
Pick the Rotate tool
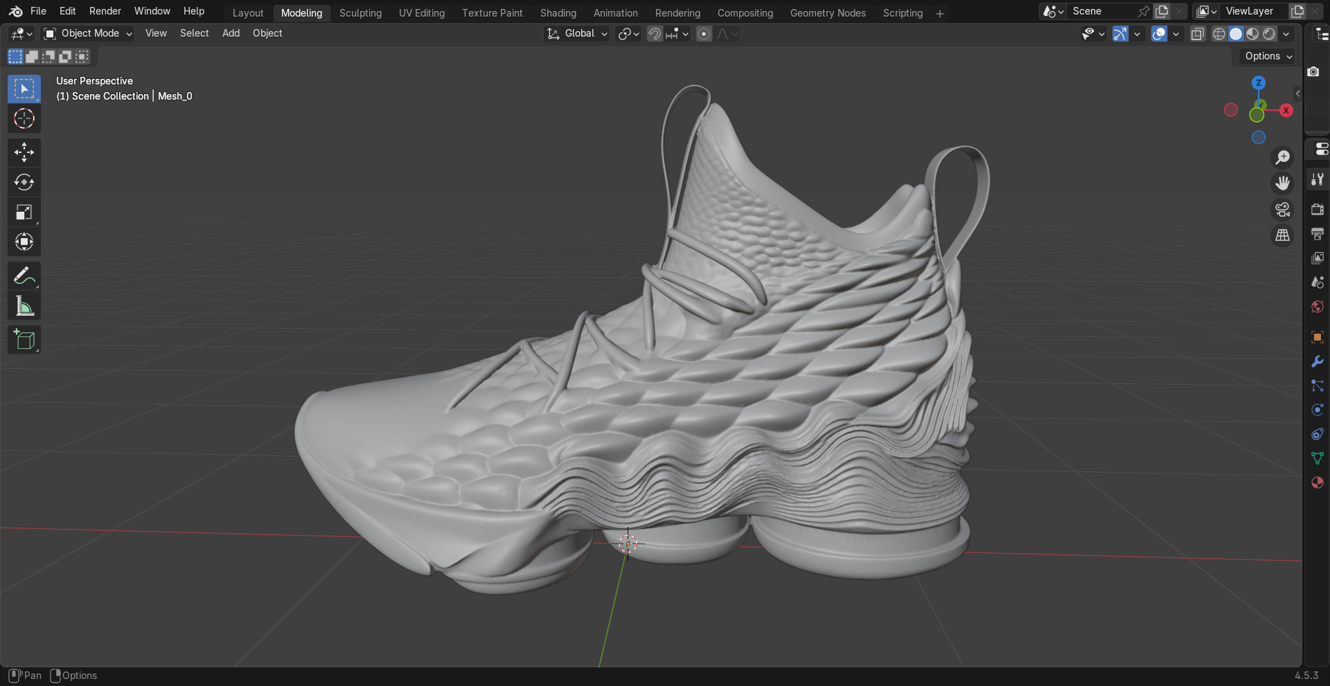click(24, 182)
